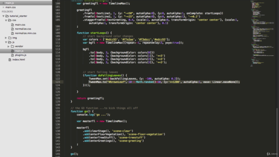Click the file icon next to normalize.css
The height and width of the screenshot is (157, 279).
tap(13, 29)
